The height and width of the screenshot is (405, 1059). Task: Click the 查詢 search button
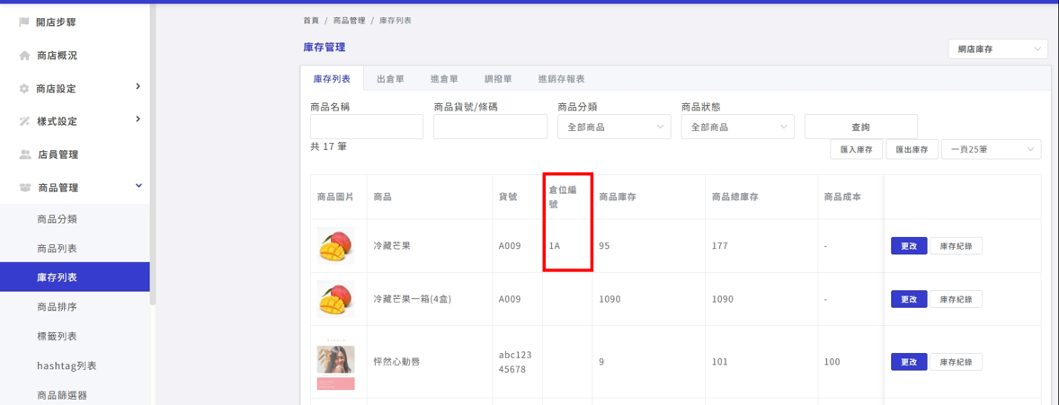click(861, 127)
